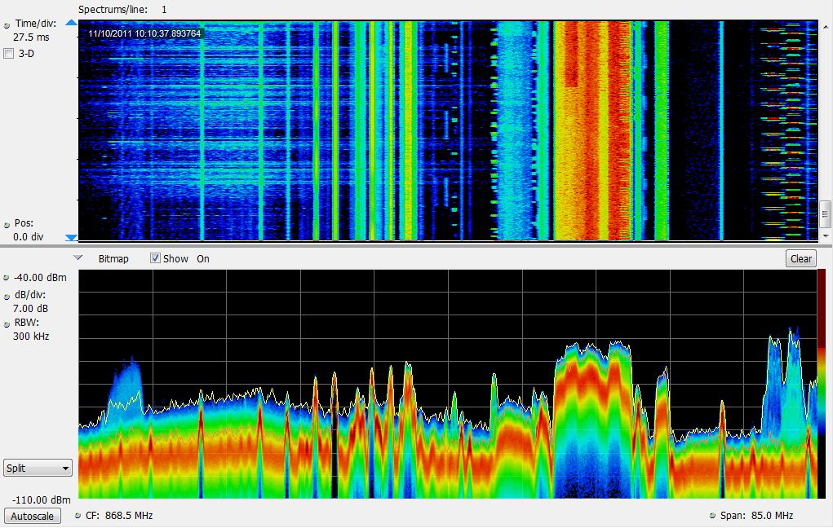This screenshot has width=833, height=528.
Task: Click the Time/div knob indicator icon
Action: pyautogui.click(x=7, y=24)
